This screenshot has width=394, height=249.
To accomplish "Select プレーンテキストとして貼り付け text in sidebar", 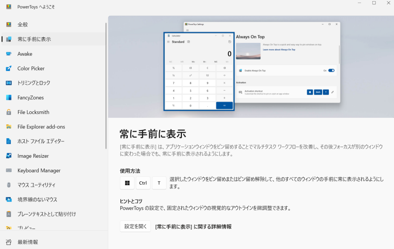I will [x=47, y=214].
